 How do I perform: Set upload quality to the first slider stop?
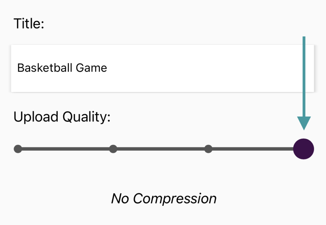point(18,149)
